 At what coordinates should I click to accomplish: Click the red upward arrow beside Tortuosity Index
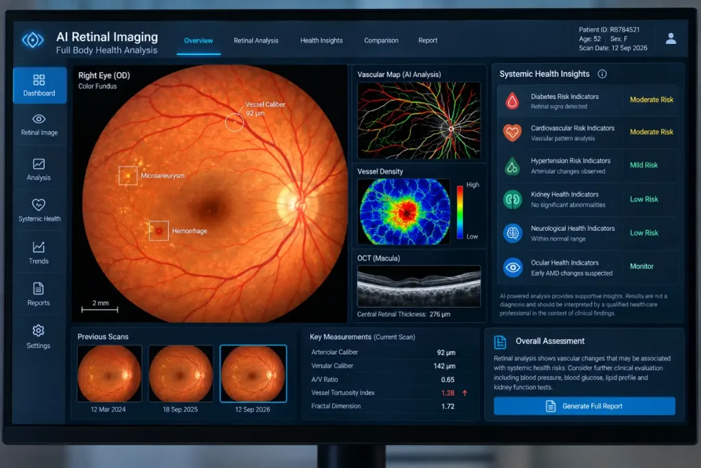coord(465,393)
